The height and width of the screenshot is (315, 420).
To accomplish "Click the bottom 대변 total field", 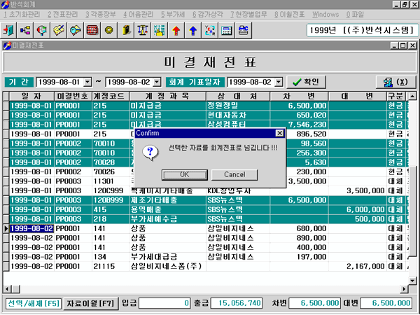I will point(386,303).
